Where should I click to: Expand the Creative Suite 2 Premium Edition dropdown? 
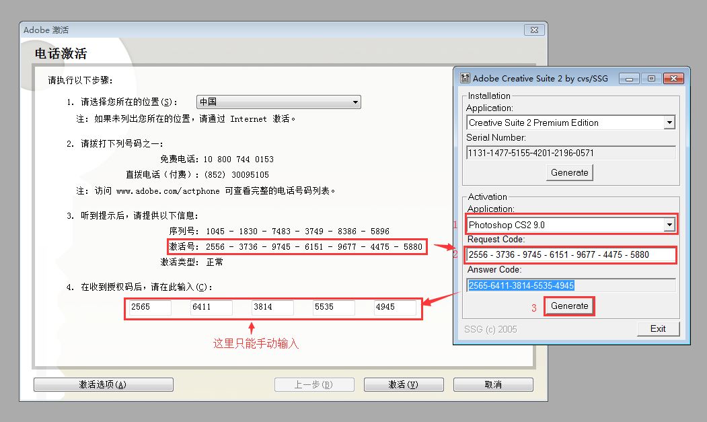[x=669, y=122]
